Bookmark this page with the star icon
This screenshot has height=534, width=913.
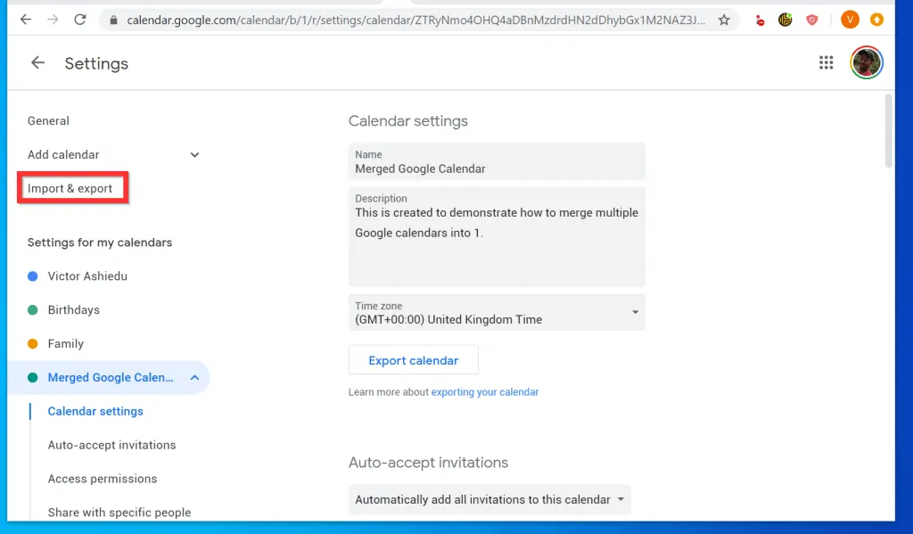pos(724,20)
